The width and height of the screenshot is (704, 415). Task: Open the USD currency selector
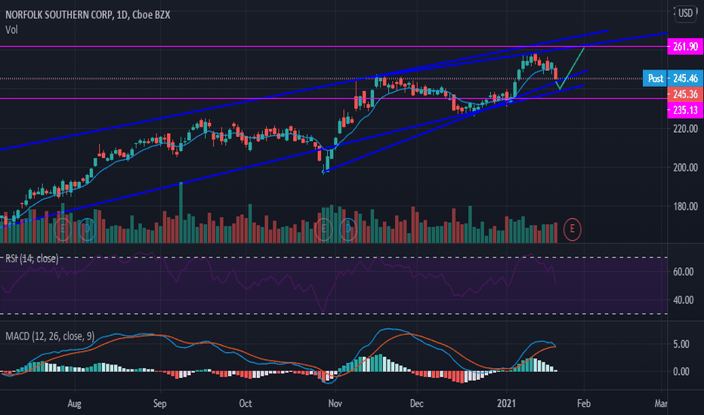(x=685, y=13)
